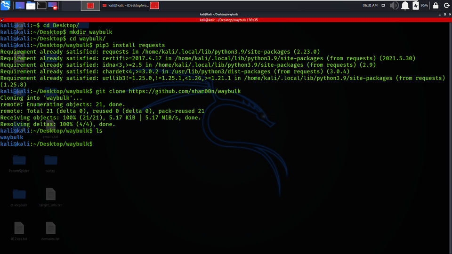The image size is (452, 254).
Task: Open the notifications bell
Action: tap(405, 6)
